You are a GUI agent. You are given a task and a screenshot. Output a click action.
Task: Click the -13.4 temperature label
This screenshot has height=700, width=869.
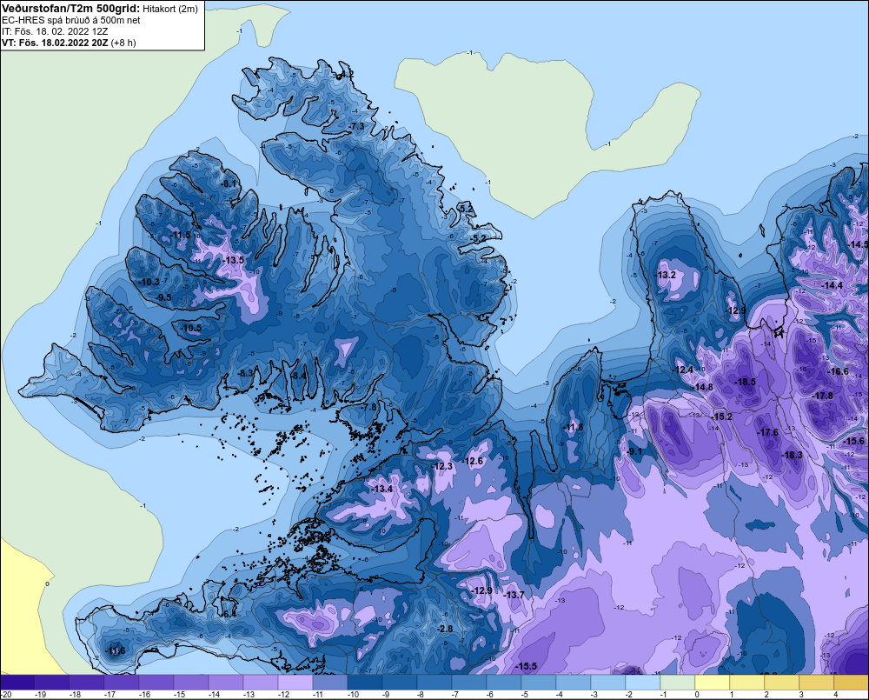click(381, 489)
